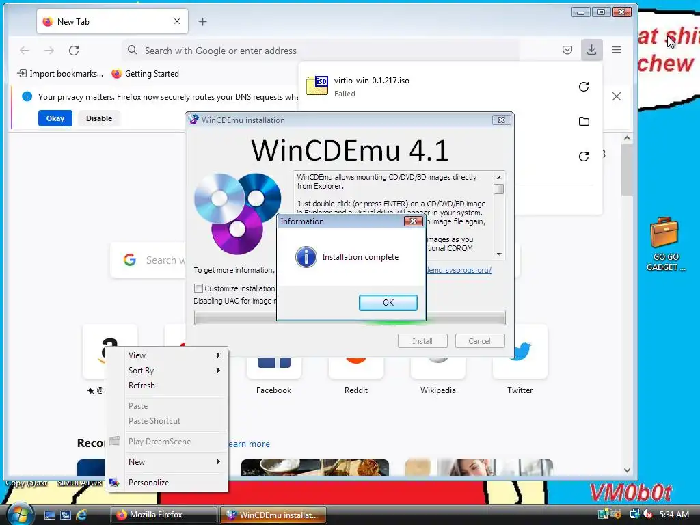
Task: Click the network tray icon
Action: click(x=634, y=514)
